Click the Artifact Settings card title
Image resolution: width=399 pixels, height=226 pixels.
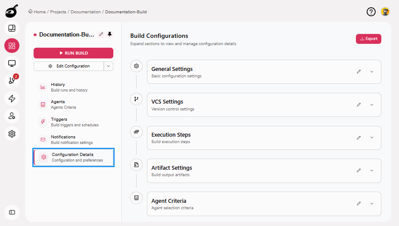pyautogui.click(x=172, y=168)
